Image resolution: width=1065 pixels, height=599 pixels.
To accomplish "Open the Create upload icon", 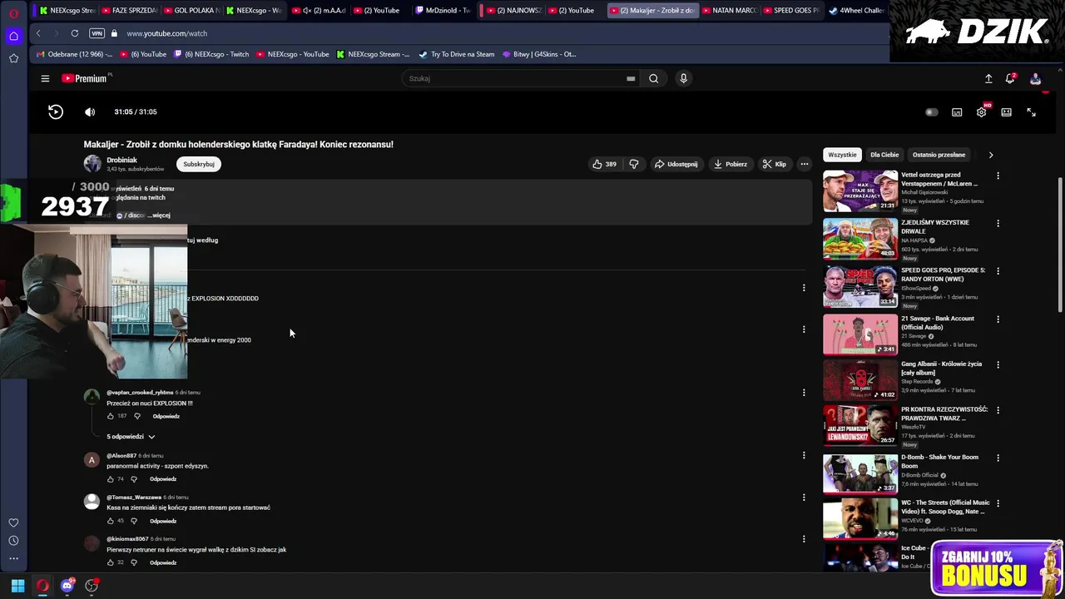I will [x=988, y=78].
